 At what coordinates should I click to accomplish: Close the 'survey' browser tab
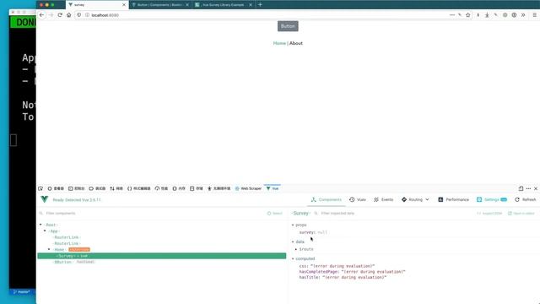[x=124, y=5]
